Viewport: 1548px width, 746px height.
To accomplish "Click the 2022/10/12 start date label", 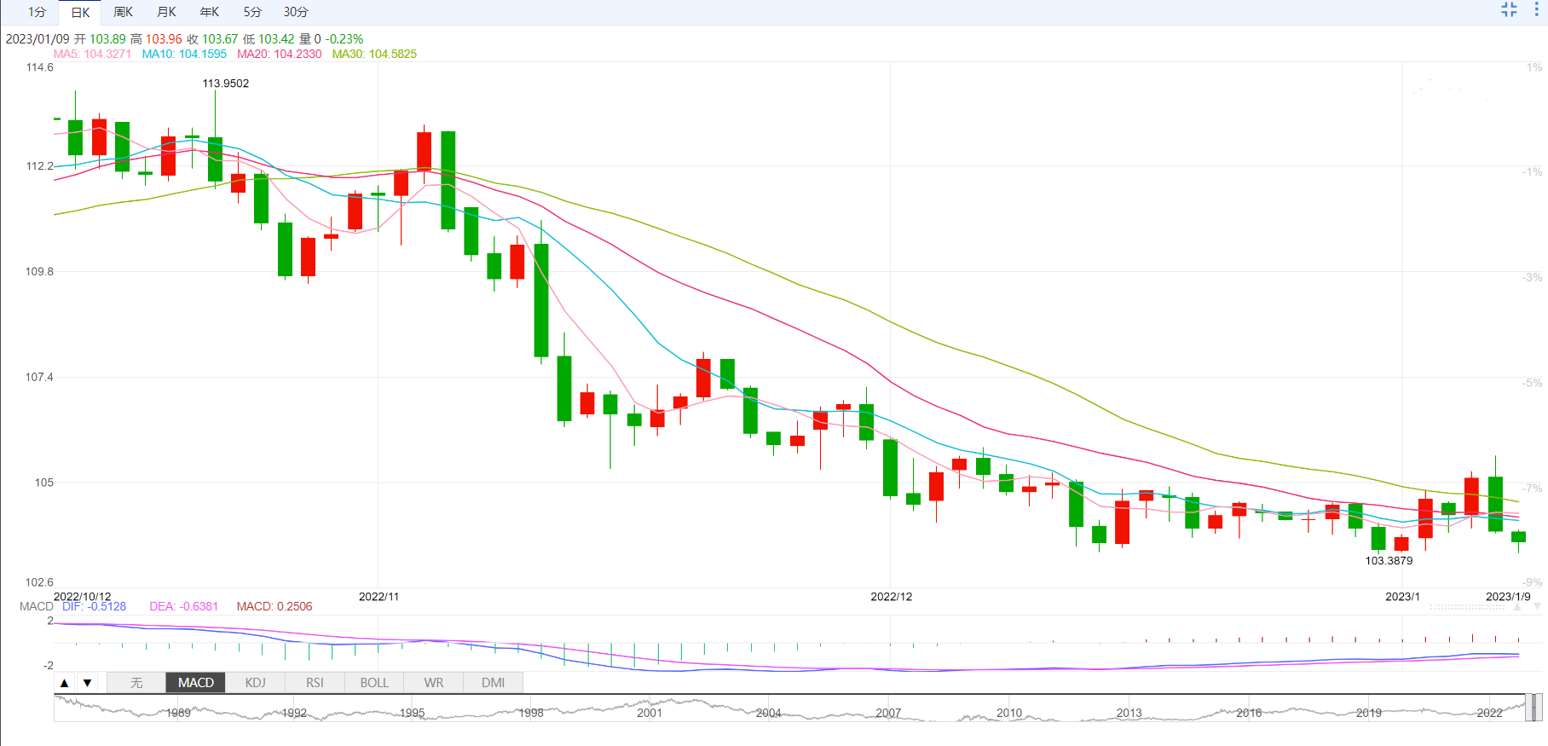I will (83, 597).
